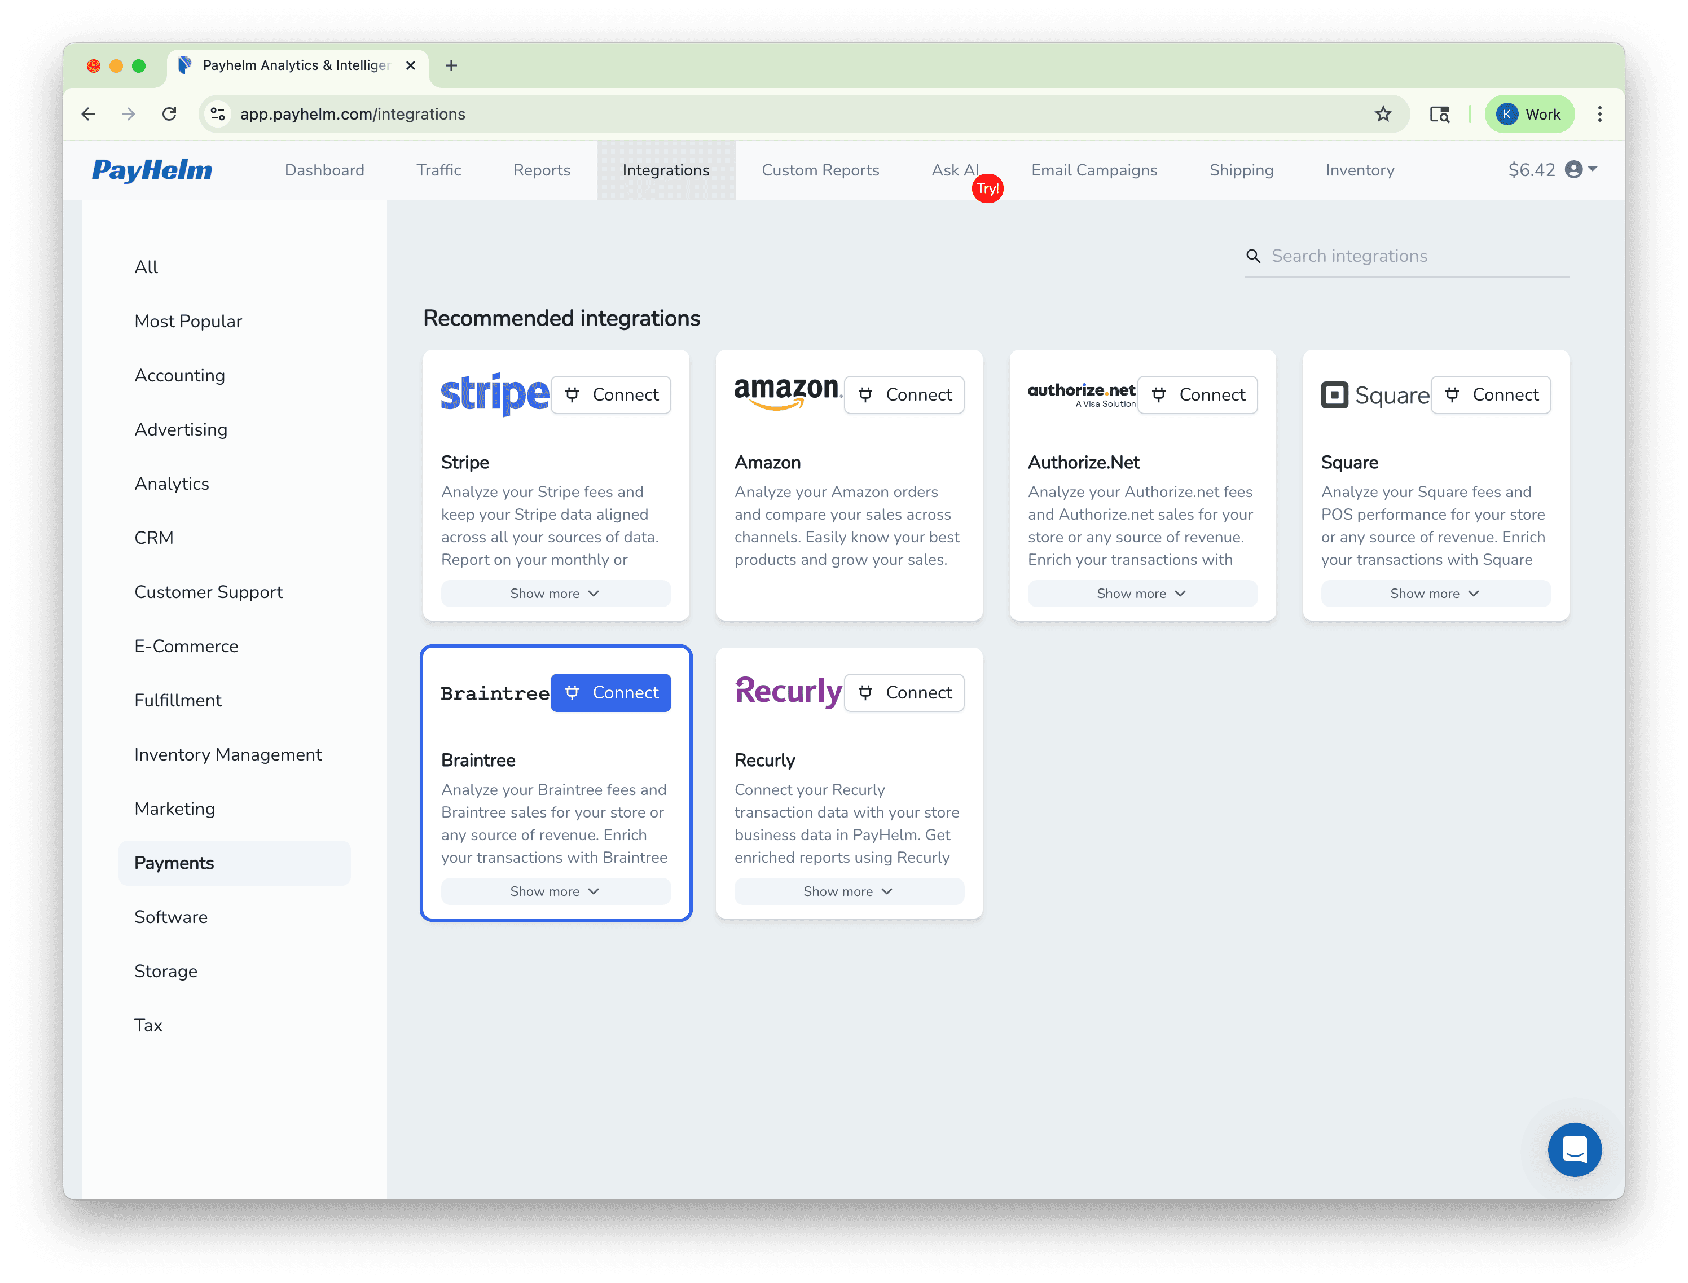
Task: Expand Show more on the Stripe card
Action: point(555,594)
